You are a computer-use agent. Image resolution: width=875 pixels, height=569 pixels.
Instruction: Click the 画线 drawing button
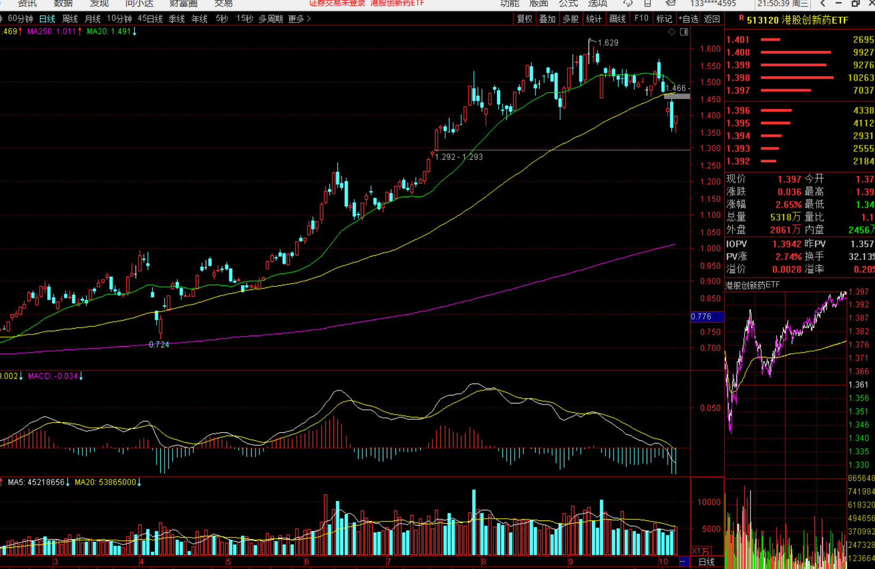(617, 19)
